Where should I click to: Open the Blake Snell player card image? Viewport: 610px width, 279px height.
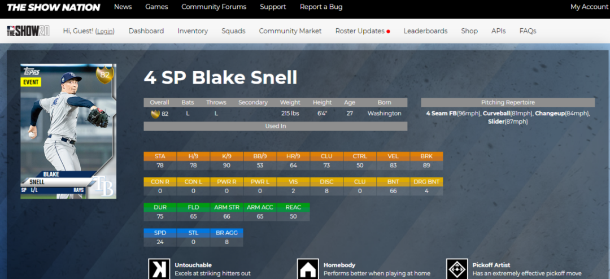click(68, 131)
